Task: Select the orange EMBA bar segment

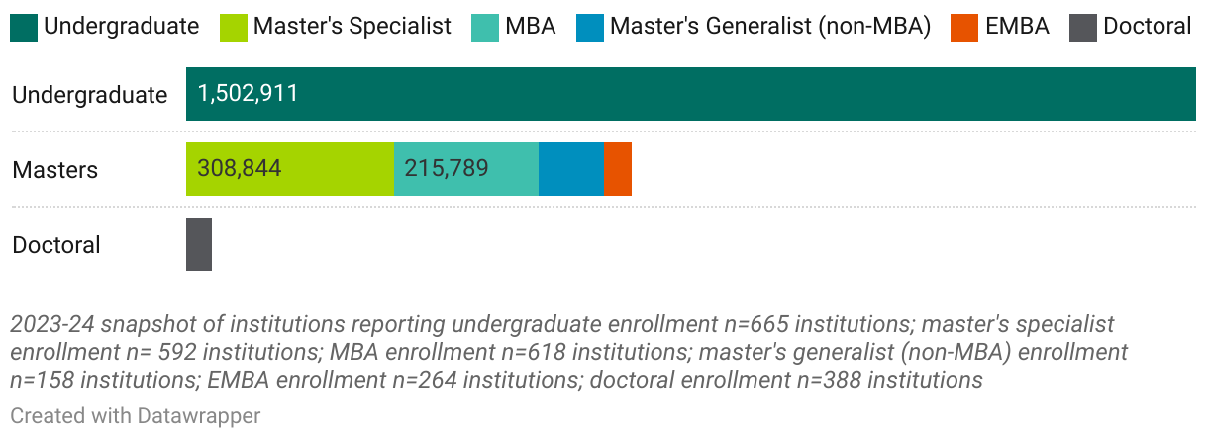Action: [x=618, y=169]
